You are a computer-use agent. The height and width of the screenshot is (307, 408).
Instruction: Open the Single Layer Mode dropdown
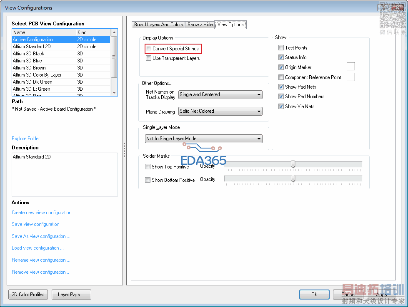click(203, 139)
